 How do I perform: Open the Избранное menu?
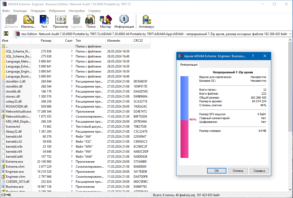57,11
